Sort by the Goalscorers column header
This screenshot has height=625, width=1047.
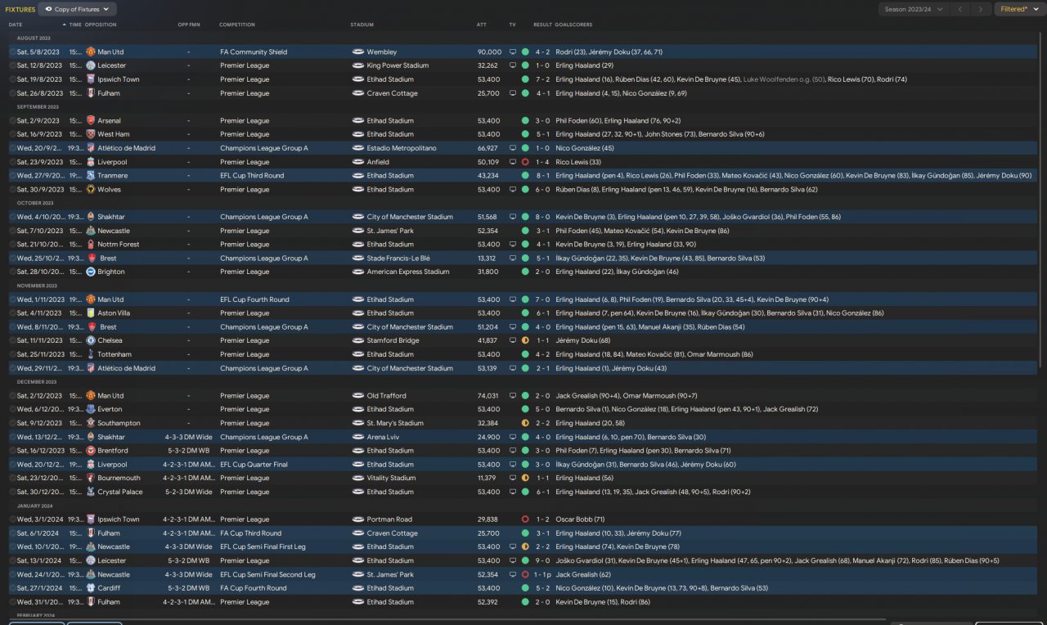click(574, 25)
